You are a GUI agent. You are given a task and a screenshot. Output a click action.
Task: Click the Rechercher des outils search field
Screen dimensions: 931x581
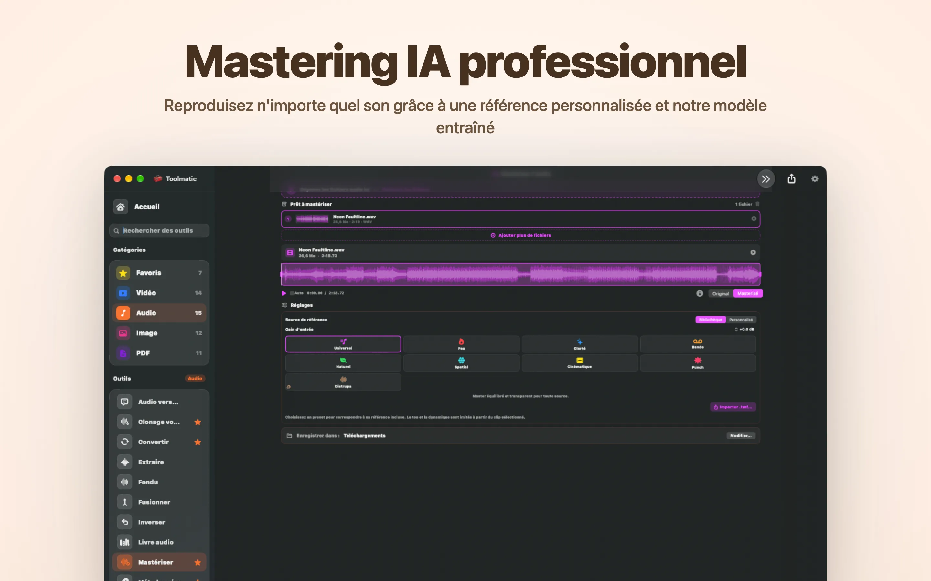(159, 230)
